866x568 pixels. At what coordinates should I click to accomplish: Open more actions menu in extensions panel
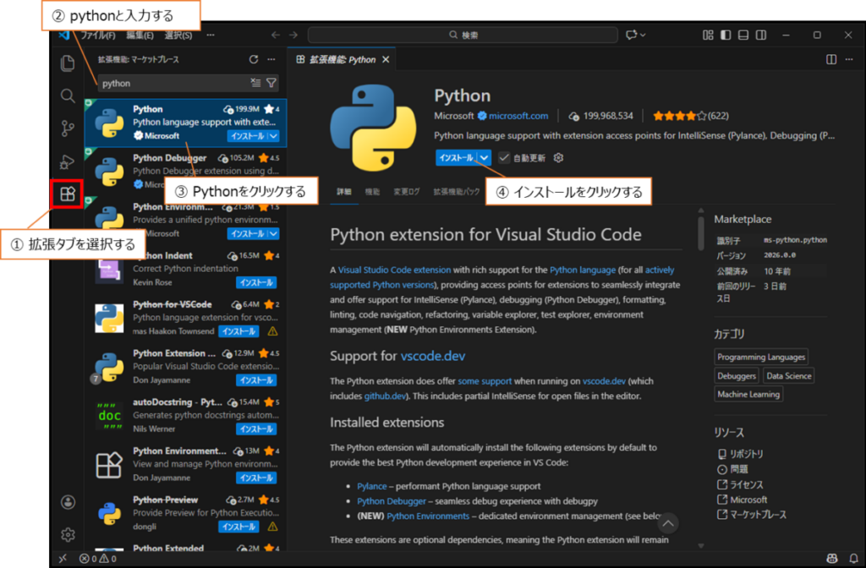click(271, 60)
